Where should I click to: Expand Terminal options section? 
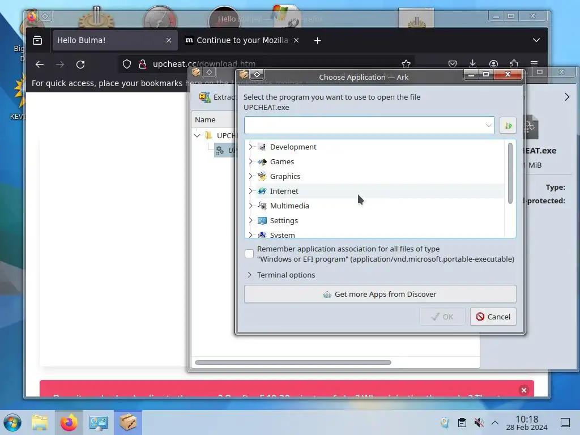tap(249, 275)
